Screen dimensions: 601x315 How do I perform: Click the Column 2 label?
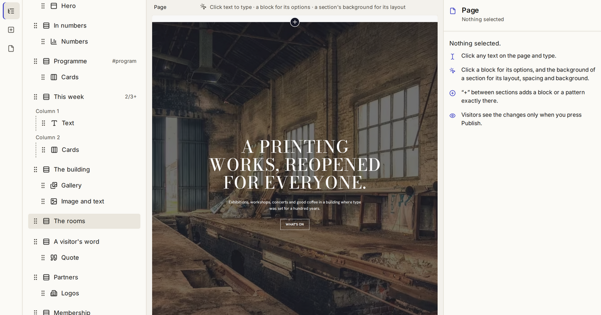[x=48, y=137]
